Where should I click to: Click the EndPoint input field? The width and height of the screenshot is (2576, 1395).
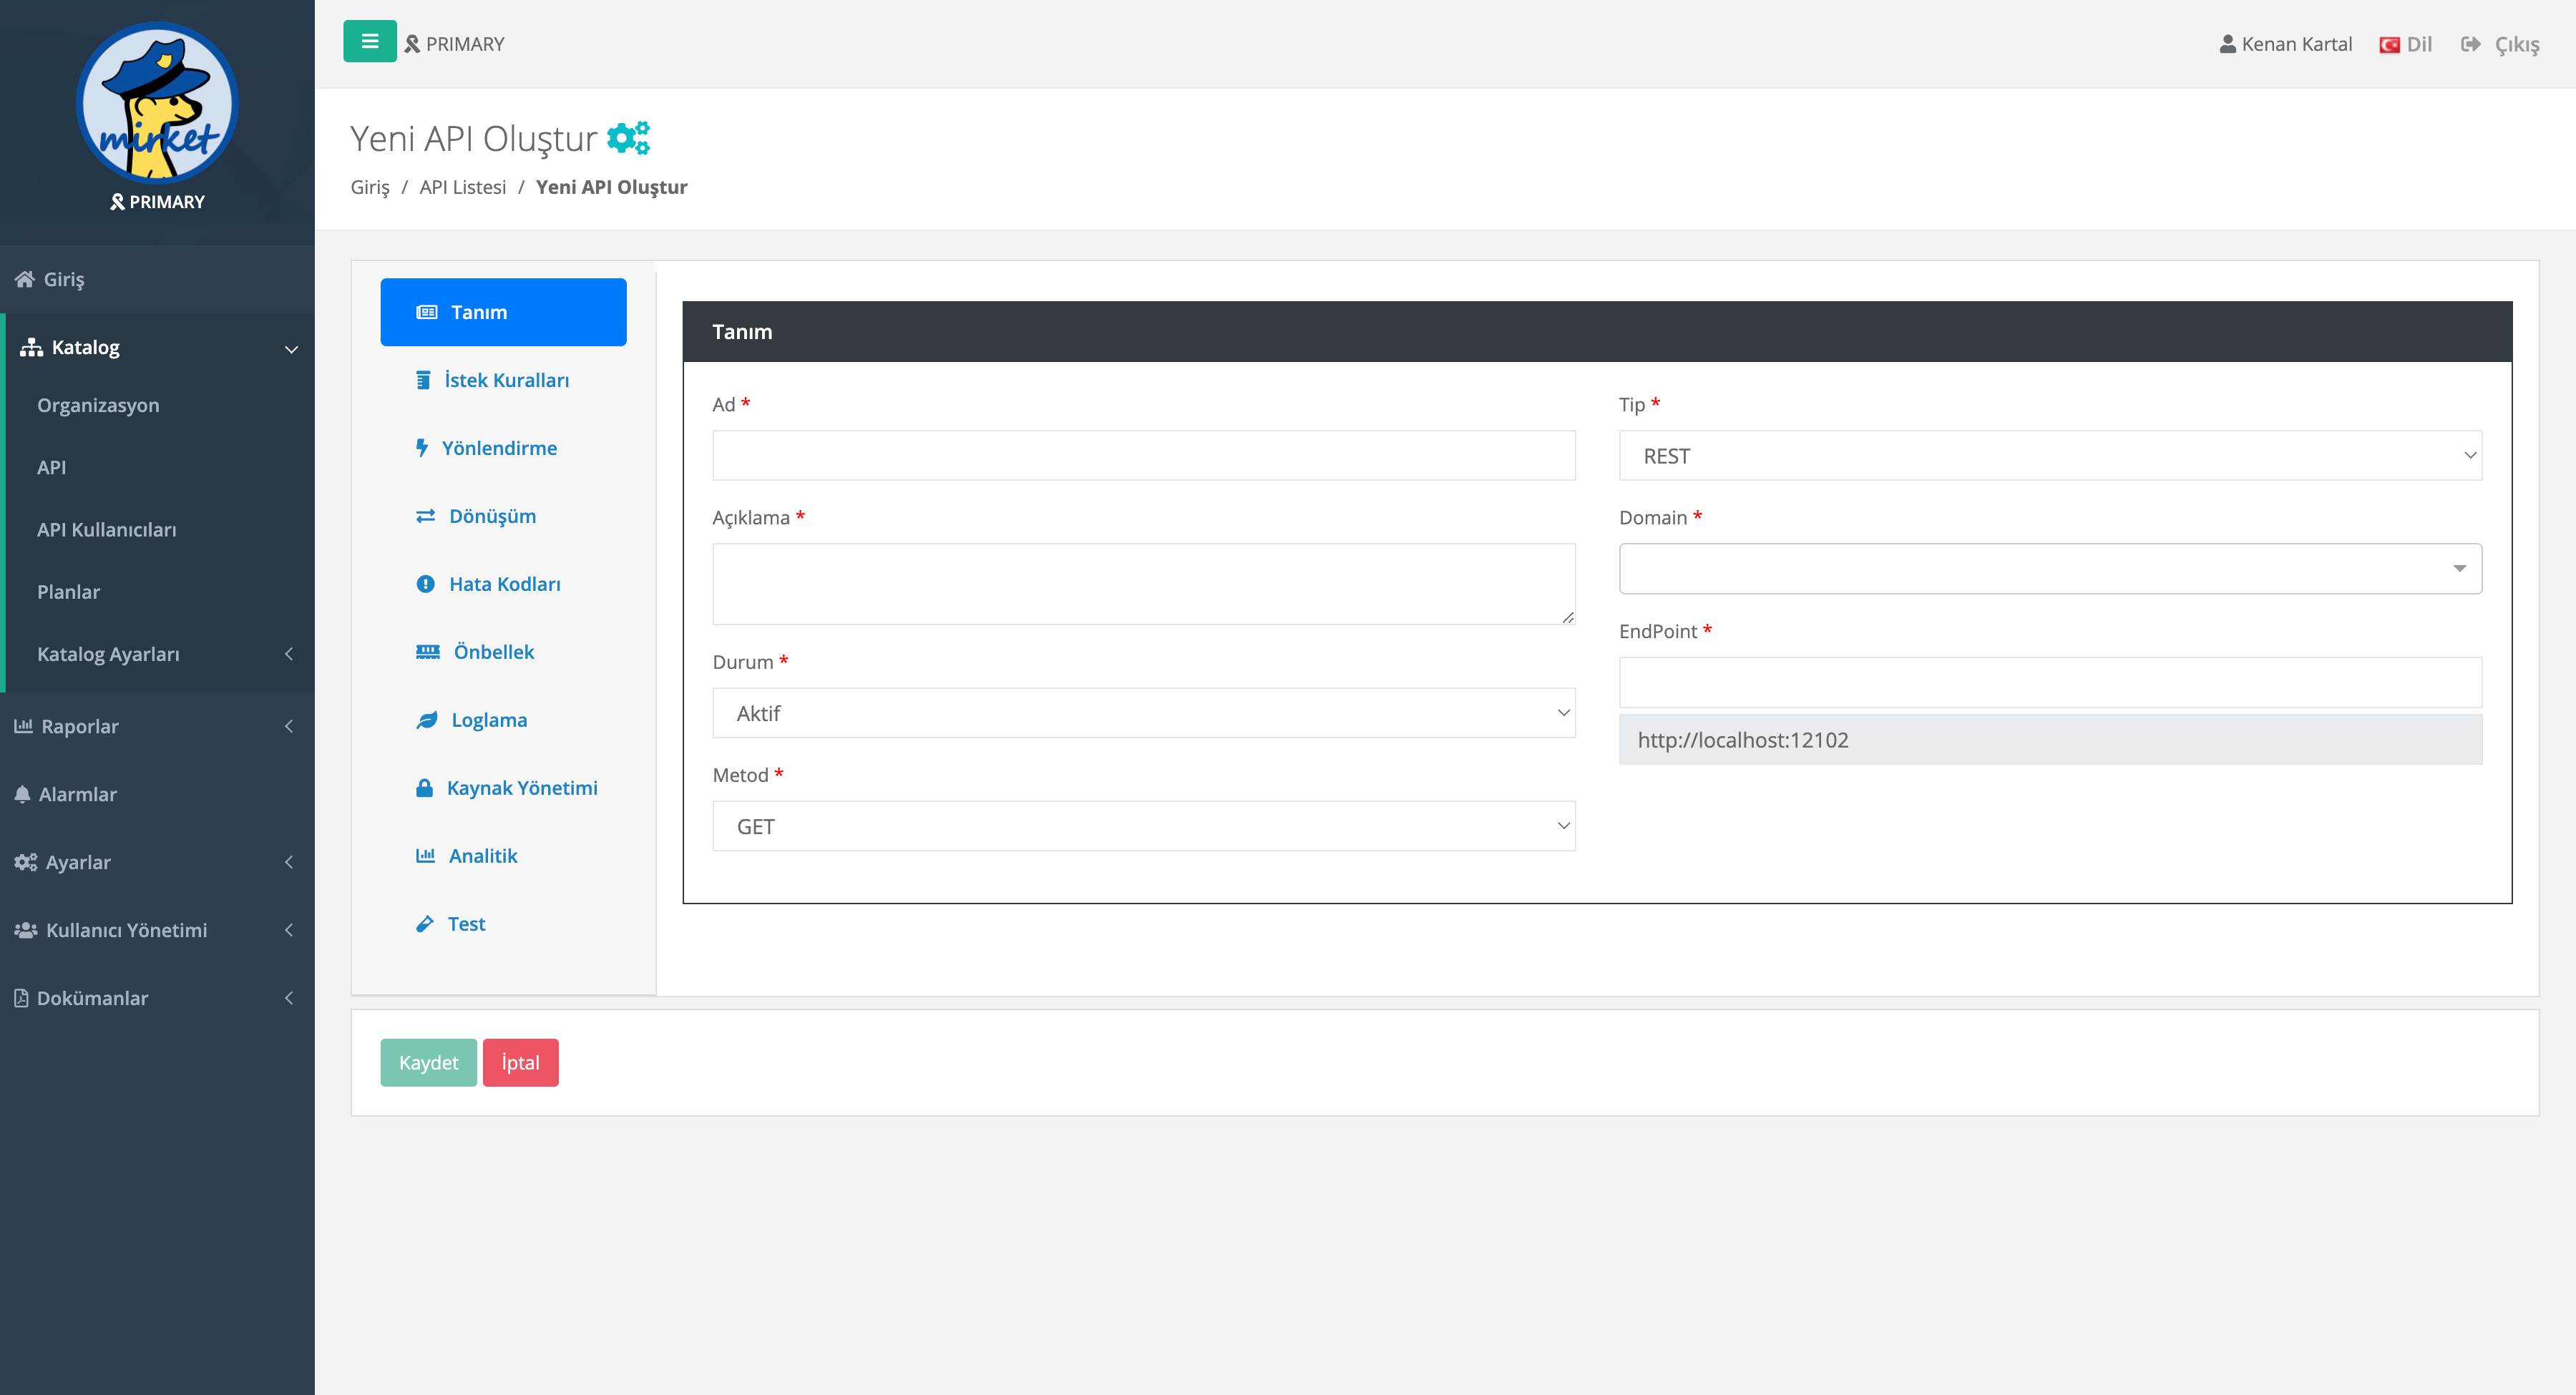[x=2050, y=682]
